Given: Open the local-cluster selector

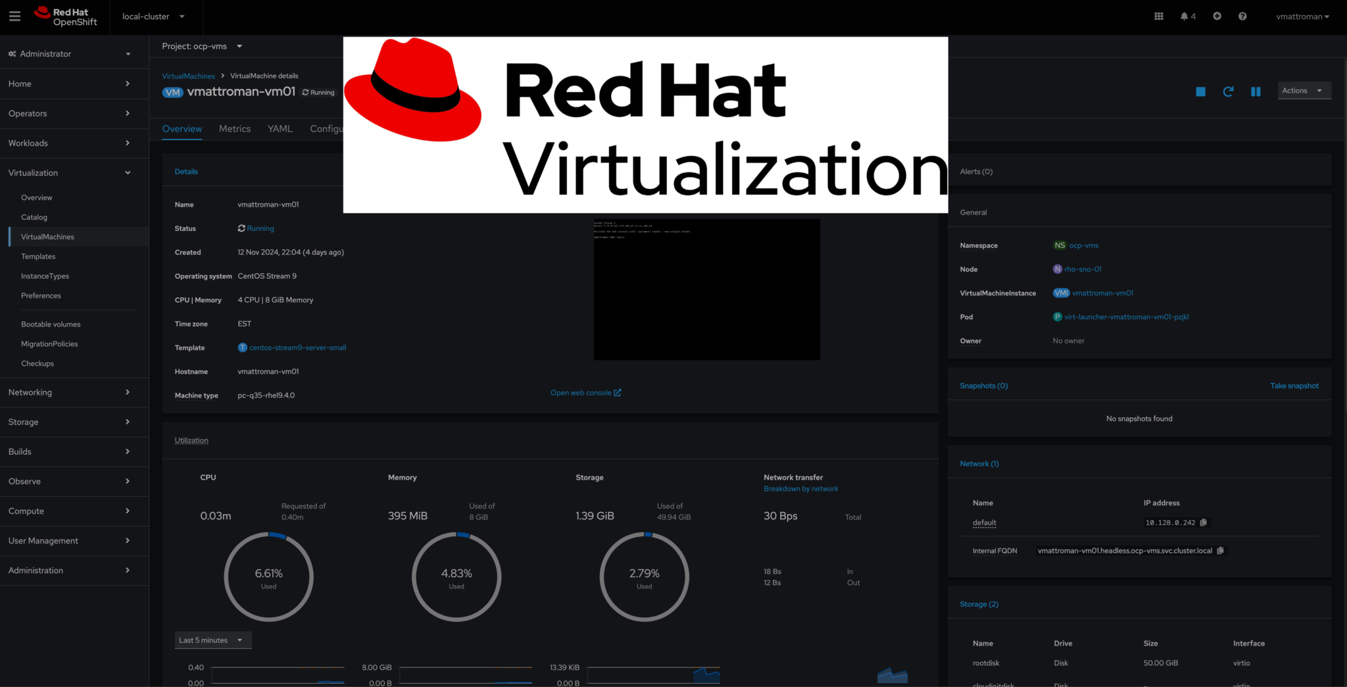Looking at the screenshot, I should pyautogui.click(x=153, y=17).
